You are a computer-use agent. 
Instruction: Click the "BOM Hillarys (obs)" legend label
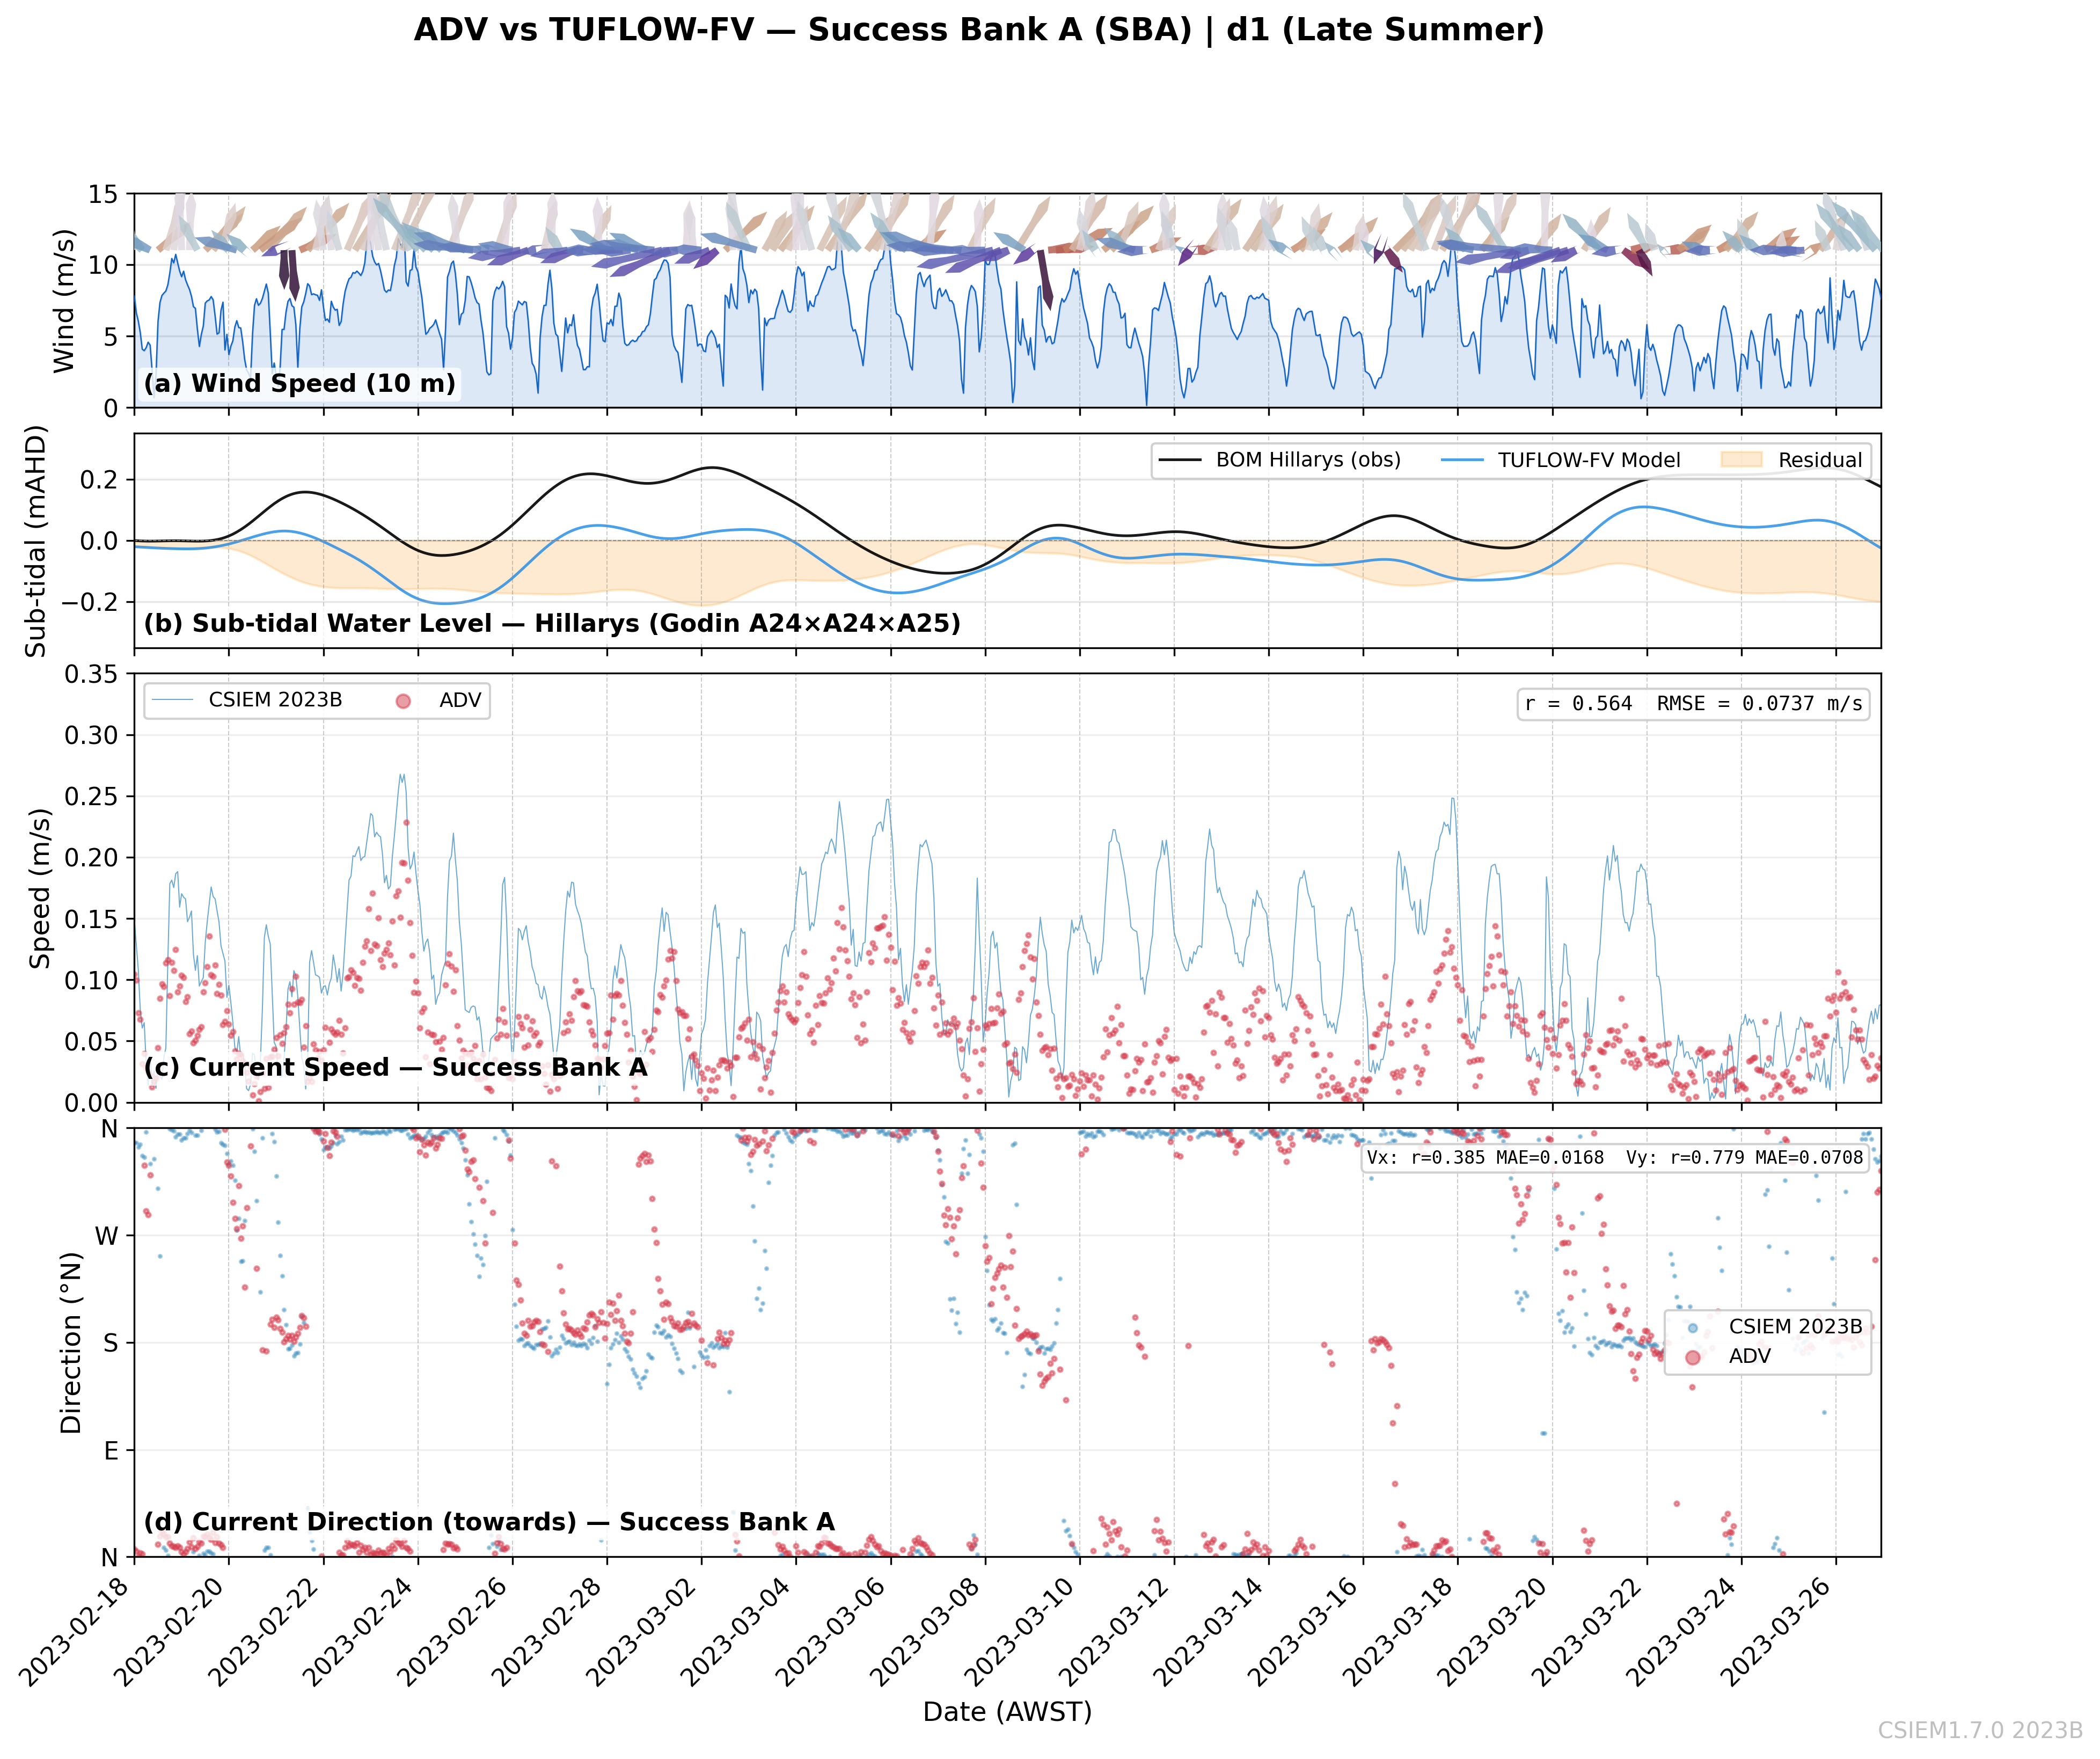[1308, 460]
